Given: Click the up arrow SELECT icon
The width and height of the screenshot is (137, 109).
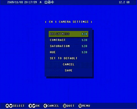Looking at the screenshot, I should 7,106.
